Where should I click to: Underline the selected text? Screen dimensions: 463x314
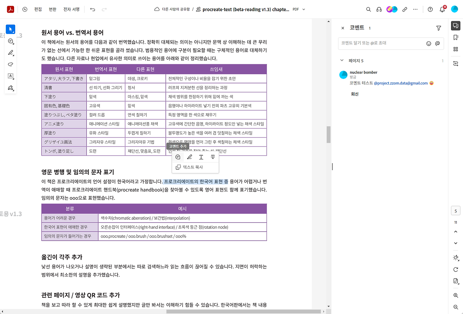(x=201, y=157)
